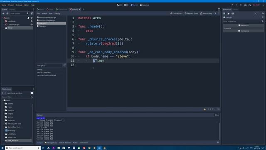Viewport: 266px width, 150px height.
Task: Open Search Results bottom panel
Action: 65,142
